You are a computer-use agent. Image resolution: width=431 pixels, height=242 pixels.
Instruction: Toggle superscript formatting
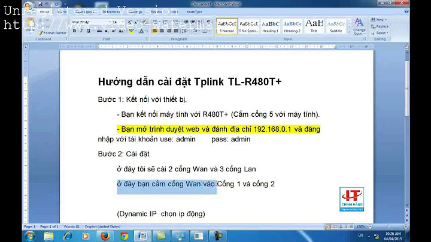tap(113, 31)
